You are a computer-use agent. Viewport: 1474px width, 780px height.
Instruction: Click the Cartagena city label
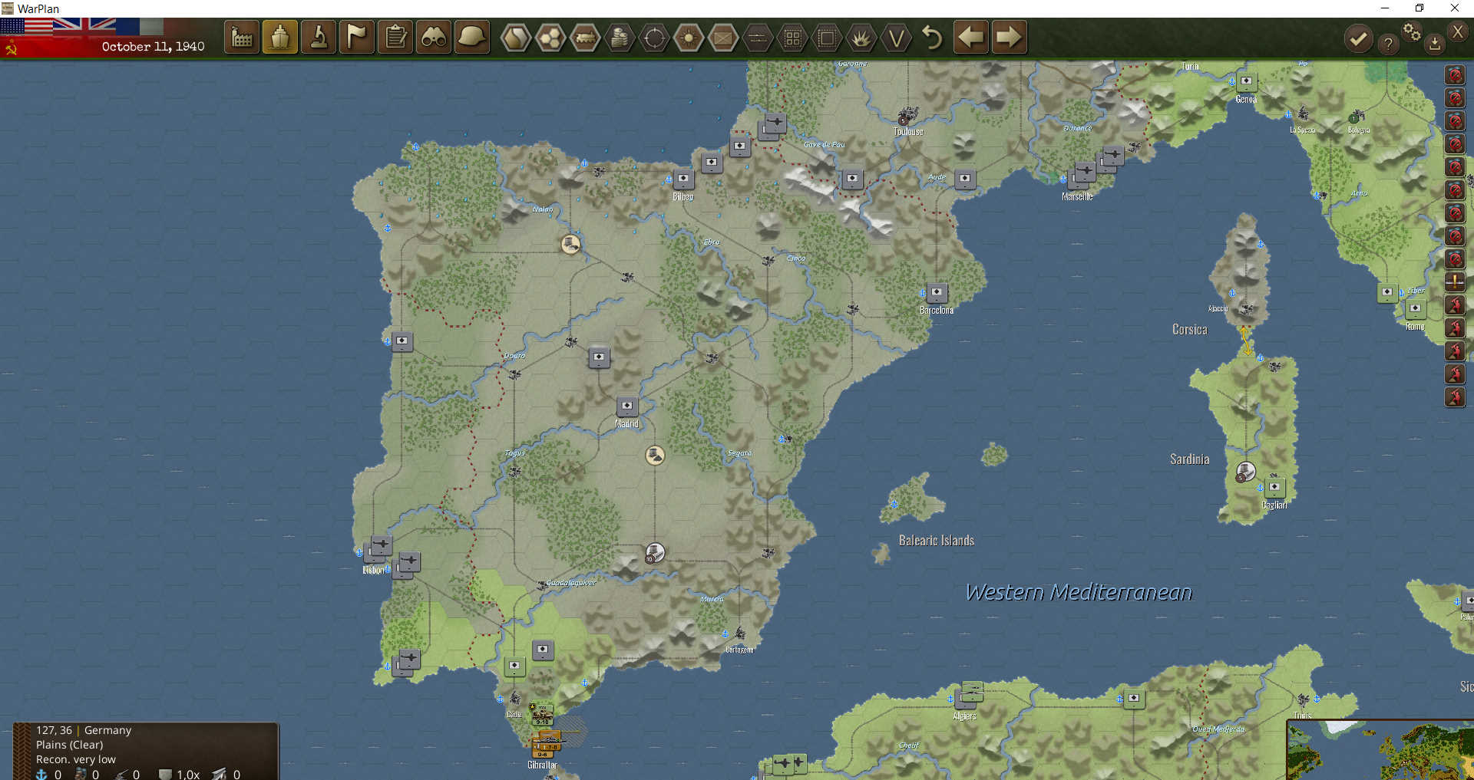pos(739,650)
